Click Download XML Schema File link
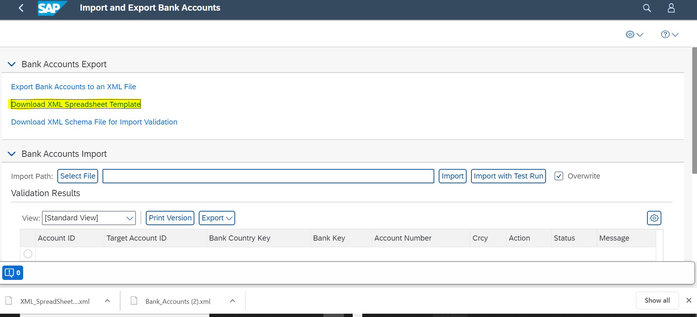 click(94, 122)
